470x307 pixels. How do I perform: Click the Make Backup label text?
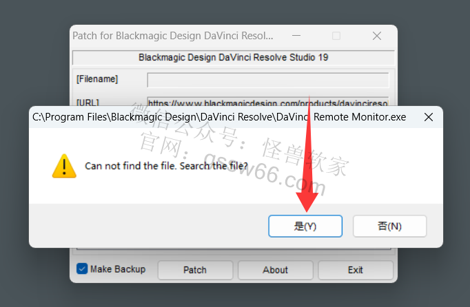118,269
